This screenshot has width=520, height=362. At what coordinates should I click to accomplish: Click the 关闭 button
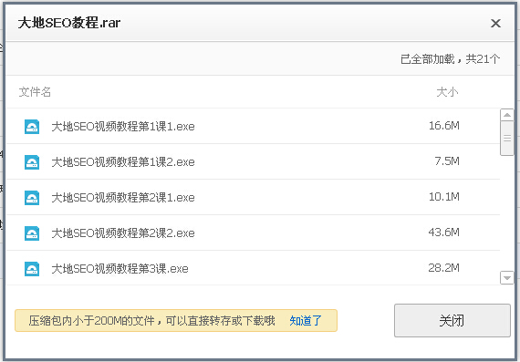coord(452,321)
